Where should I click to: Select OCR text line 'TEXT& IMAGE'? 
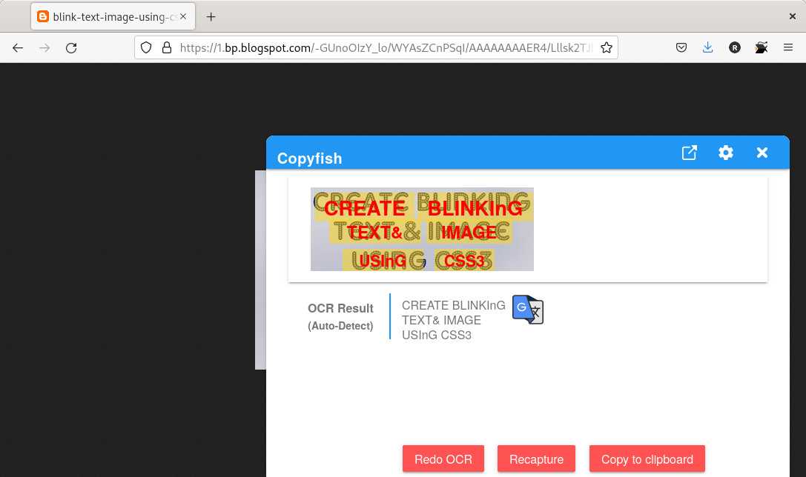point(441,321)
